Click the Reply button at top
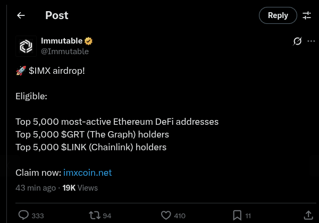This screenshot has width=319, height=223. click(278, 15)
